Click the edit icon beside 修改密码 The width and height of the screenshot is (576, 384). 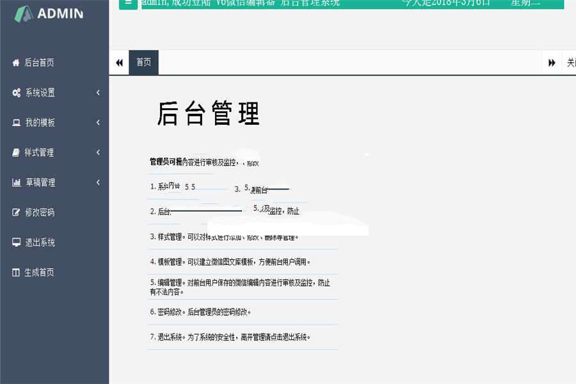(x=16, y=212)
